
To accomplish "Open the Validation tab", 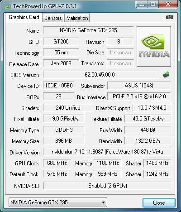I will click(x=77, y=18).
